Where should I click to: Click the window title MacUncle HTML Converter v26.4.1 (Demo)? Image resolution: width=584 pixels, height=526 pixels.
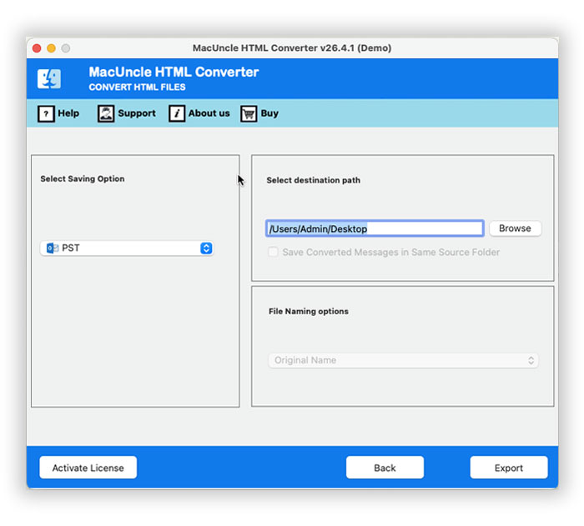pos(292,48)
